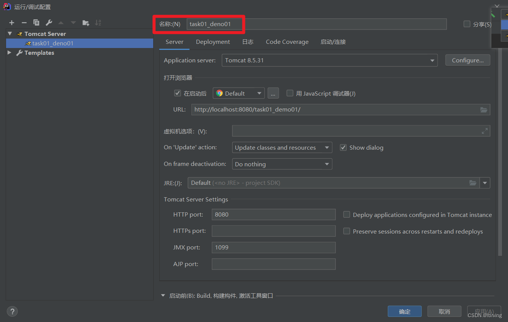508x322 pixels.
Task: Switch to the Deployment tab
Action: [213, 42]
